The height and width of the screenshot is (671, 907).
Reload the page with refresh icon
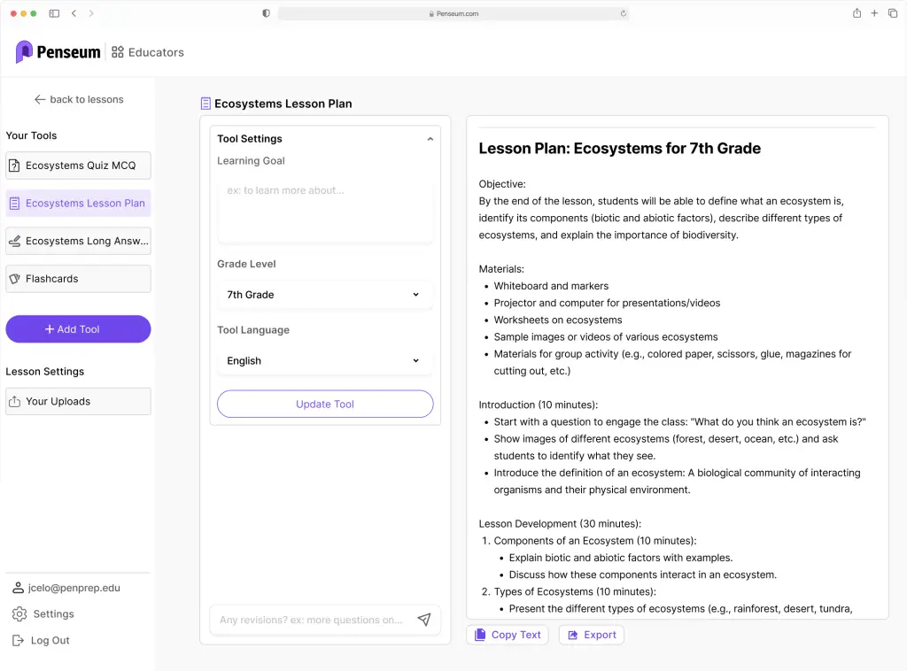623,13
